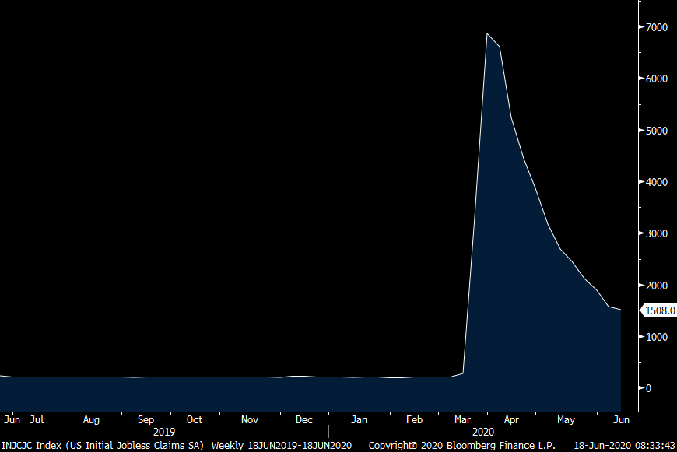
Task: Click the Dec x-axis month label
Action: point(304,419)
